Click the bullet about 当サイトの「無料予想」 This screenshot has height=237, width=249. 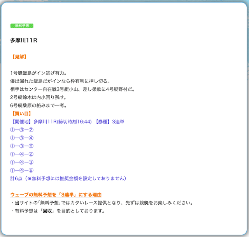pos(102,203)
